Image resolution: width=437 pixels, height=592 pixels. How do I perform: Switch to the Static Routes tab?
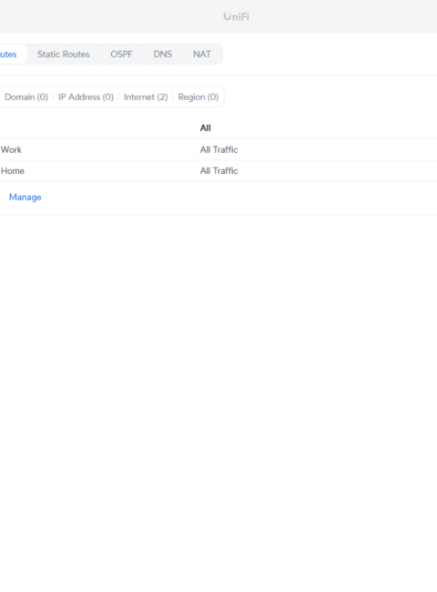64,54
